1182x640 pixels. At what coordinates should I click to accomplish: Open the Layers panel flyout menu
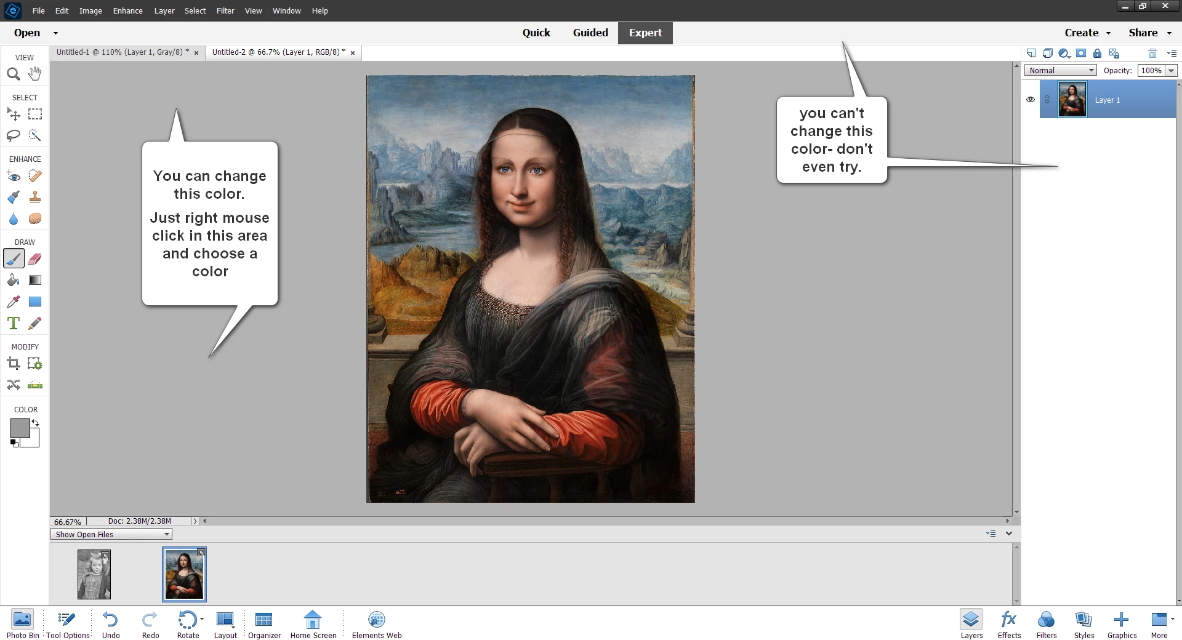pos(1172,54)
